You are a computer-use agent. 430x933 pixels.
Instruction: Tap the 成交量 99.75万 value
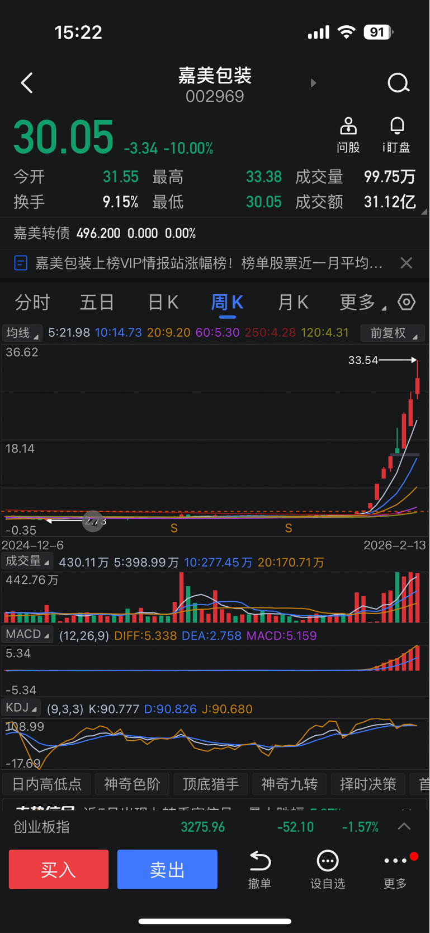click(390, 177)
